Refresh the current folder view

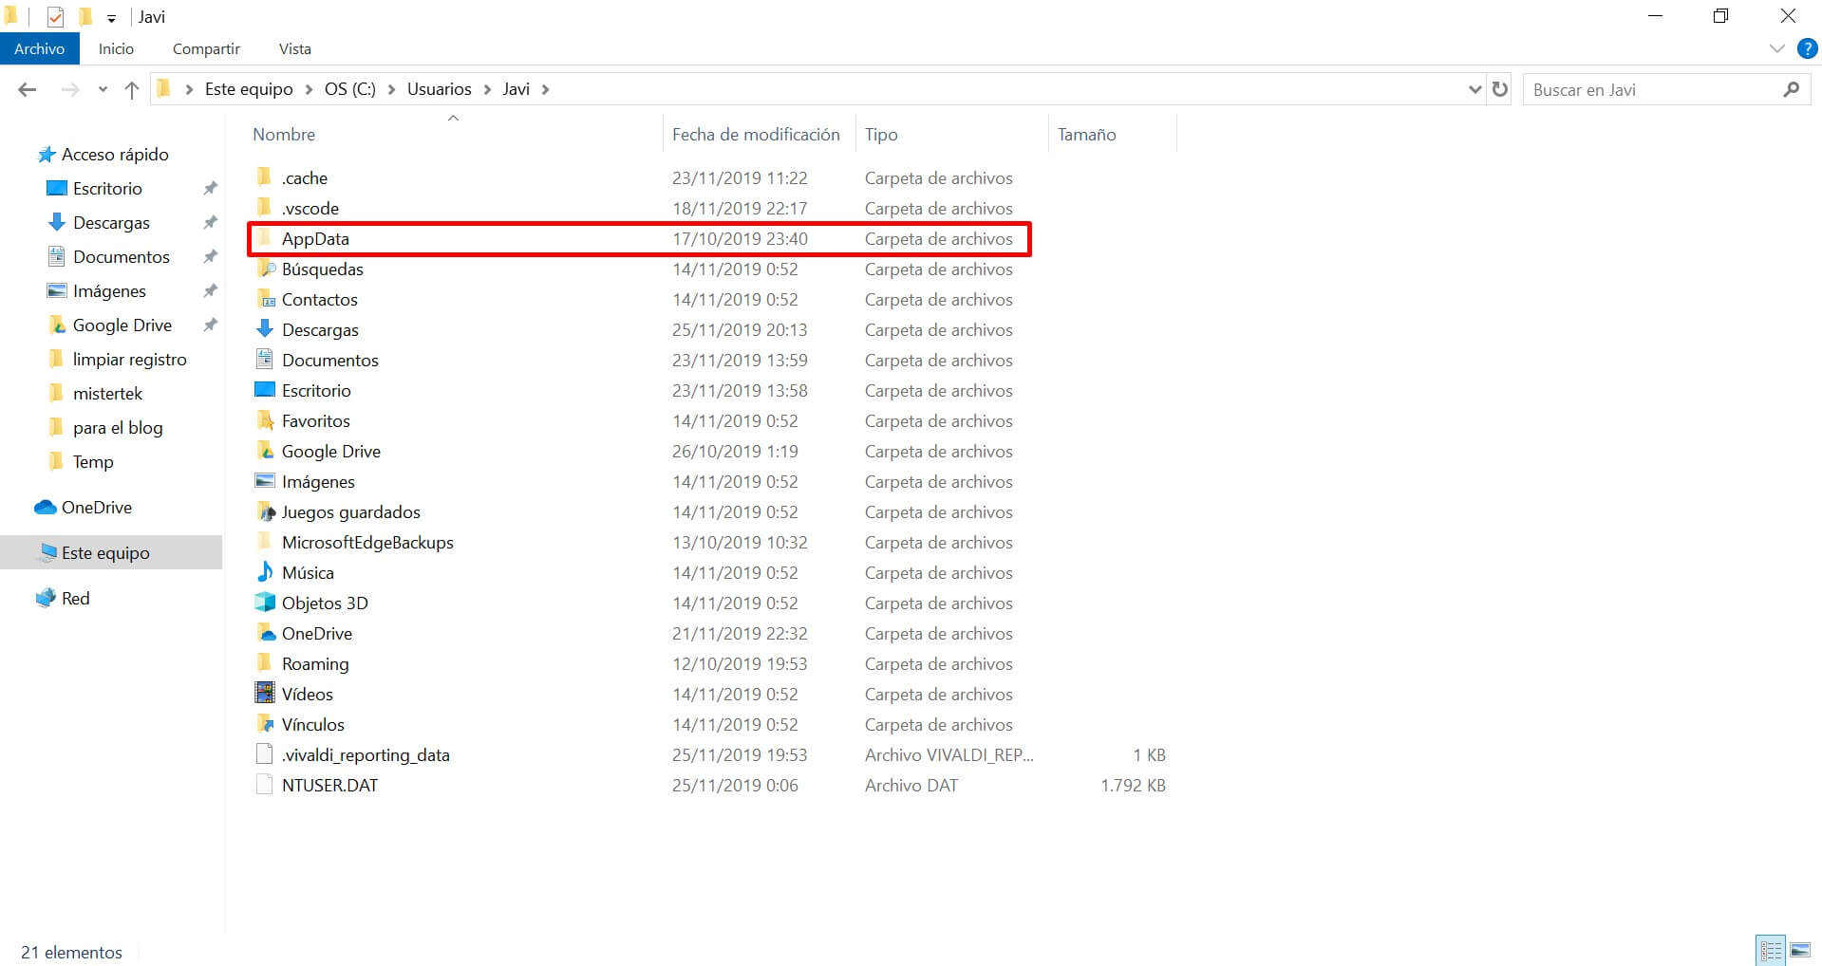[x=1500, y=89]
